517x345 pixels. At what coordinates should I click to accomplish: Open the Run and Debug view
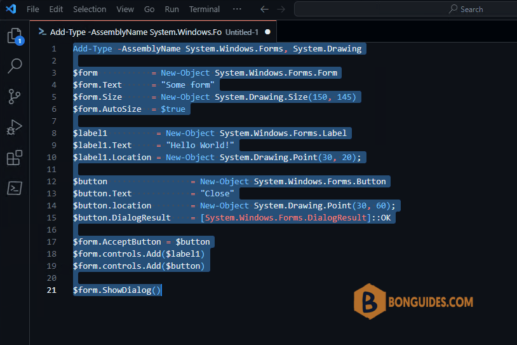click(15, 127)
